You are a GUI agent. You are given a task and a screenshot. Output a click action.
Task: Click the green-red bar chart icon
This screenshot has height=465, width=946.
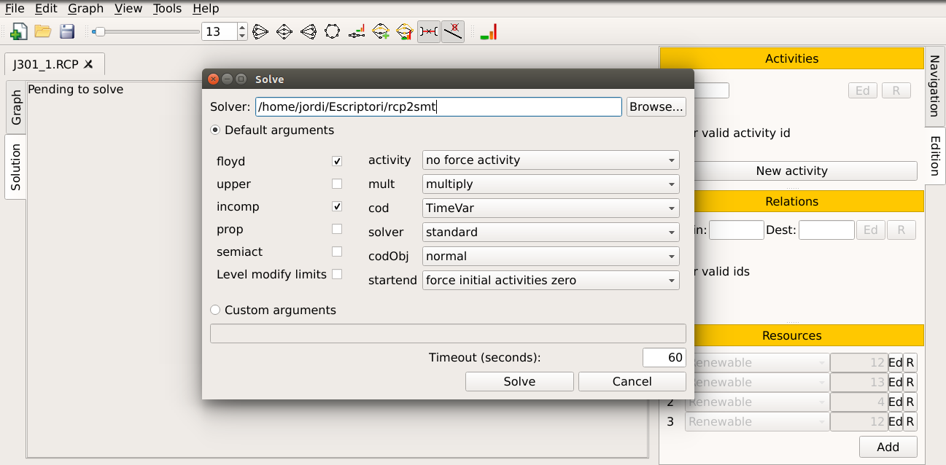[x=489, y=31]
